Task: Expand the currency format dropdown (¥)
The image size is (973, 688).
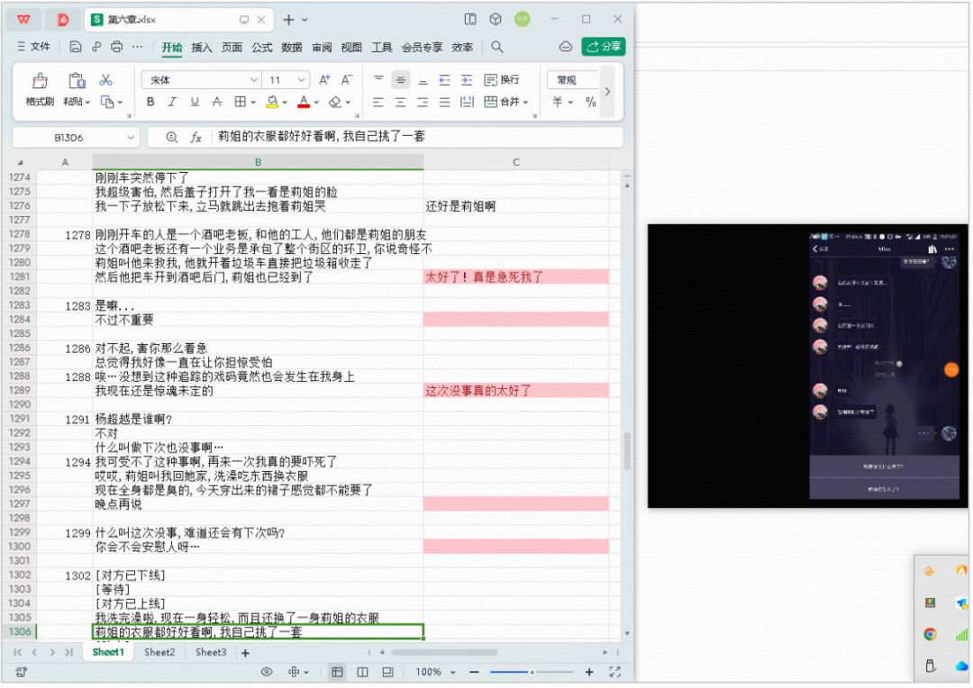Action: coord(569,103)
